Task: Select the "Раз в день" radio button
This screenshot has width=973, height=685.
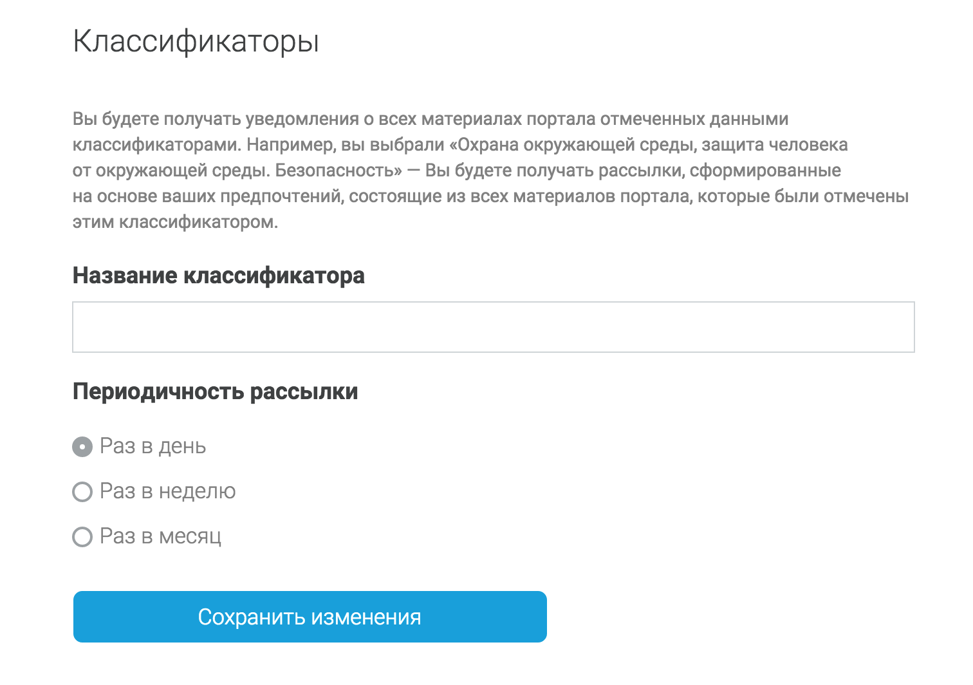Action: (82, 447)
